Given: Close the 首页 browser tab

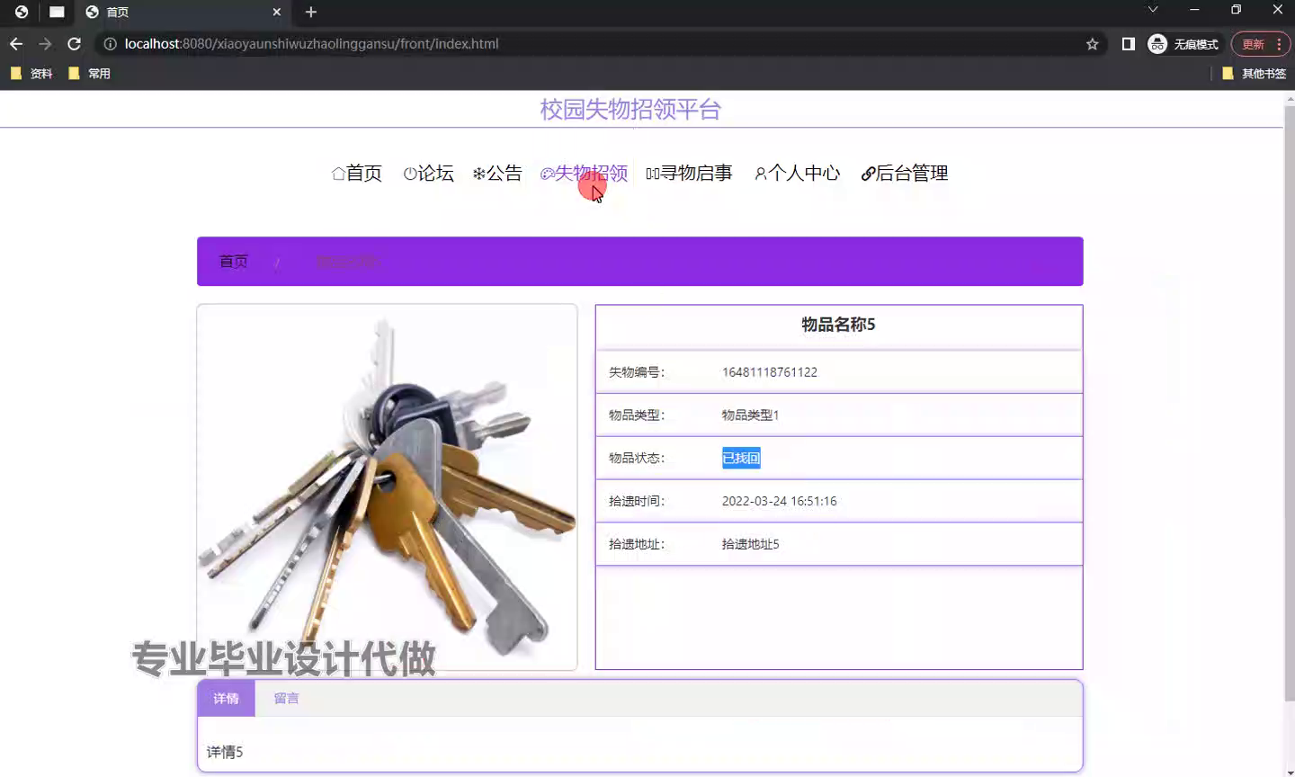Looking at the screenshot, I should [276, 12].
